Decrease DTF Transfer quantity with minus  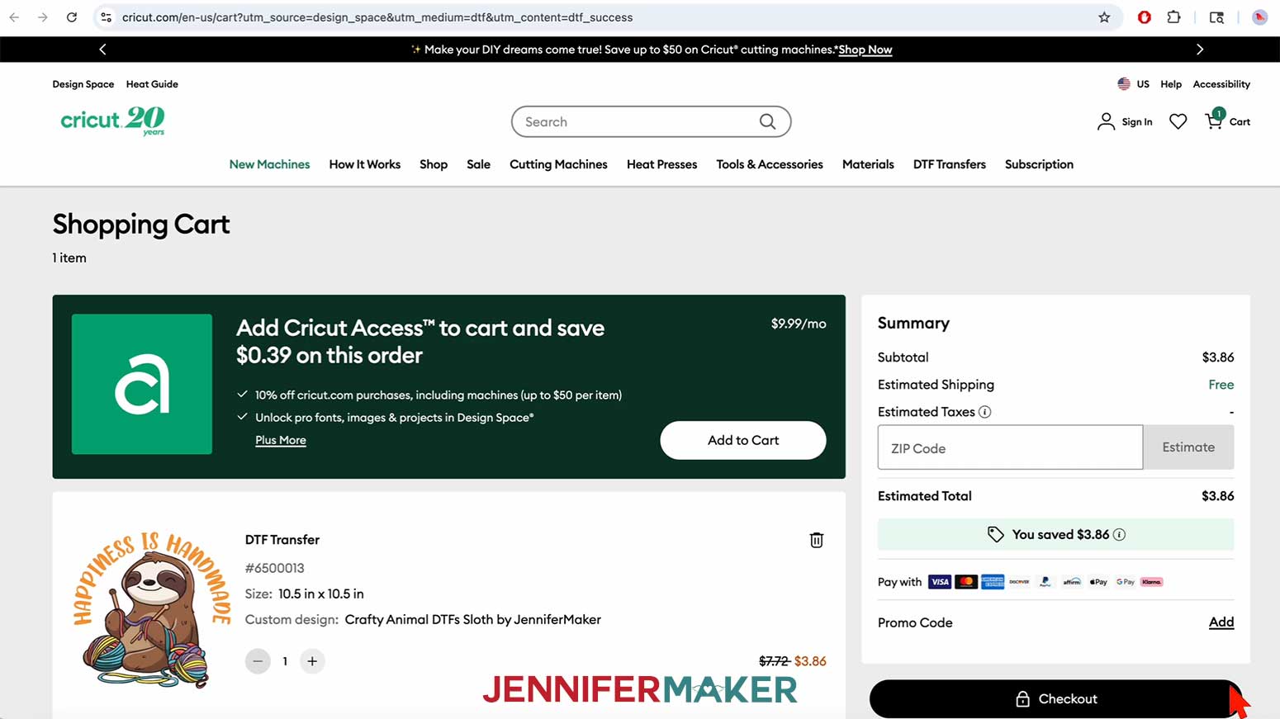(x=258, y=661)
